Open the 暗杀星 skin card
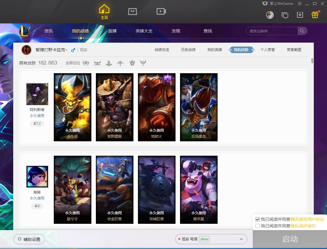Screen dimensions: 327x249 199,190
